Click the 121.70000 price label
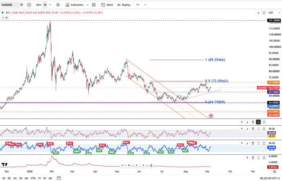Screen dimensions: 282x181 click(x=274, y=20)
